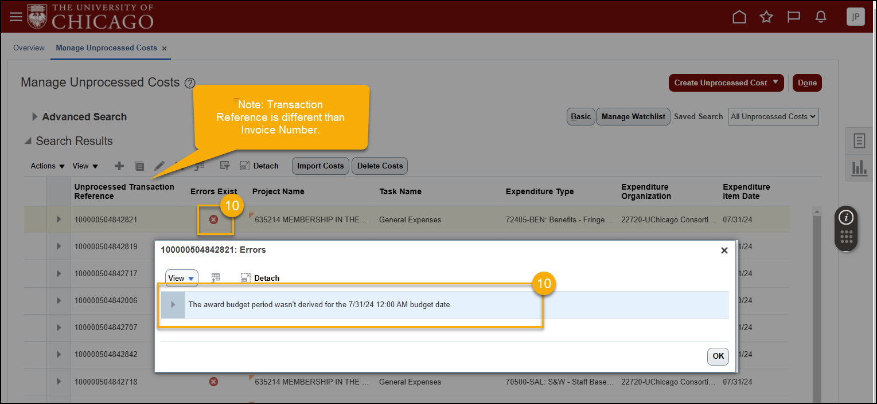This screenshot has width=877, height=404.
Task: Click the Errors Exist column header
Action: tap(214, 191)
